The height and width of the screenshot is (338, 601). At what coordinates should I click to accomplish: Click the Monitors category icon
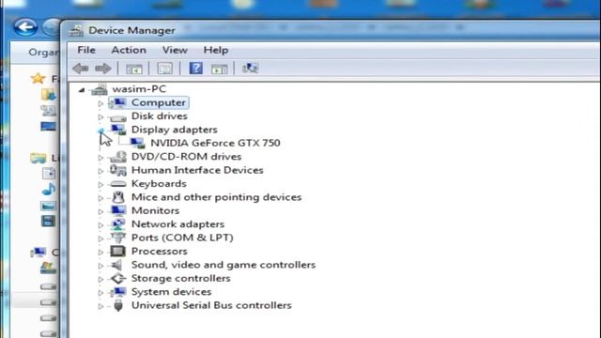coord(118,210)
